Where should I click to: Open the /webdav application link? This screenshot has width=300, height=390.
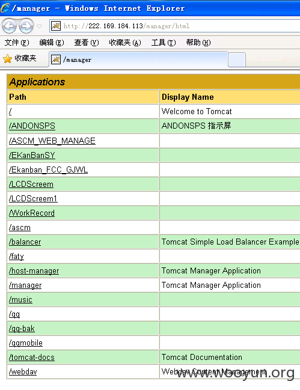point(23,372)
